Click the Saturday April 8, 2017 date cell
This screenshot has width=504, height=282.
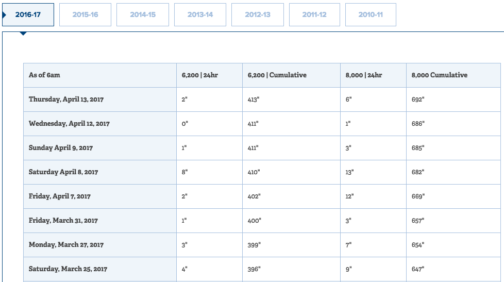[x=100, y=172]
